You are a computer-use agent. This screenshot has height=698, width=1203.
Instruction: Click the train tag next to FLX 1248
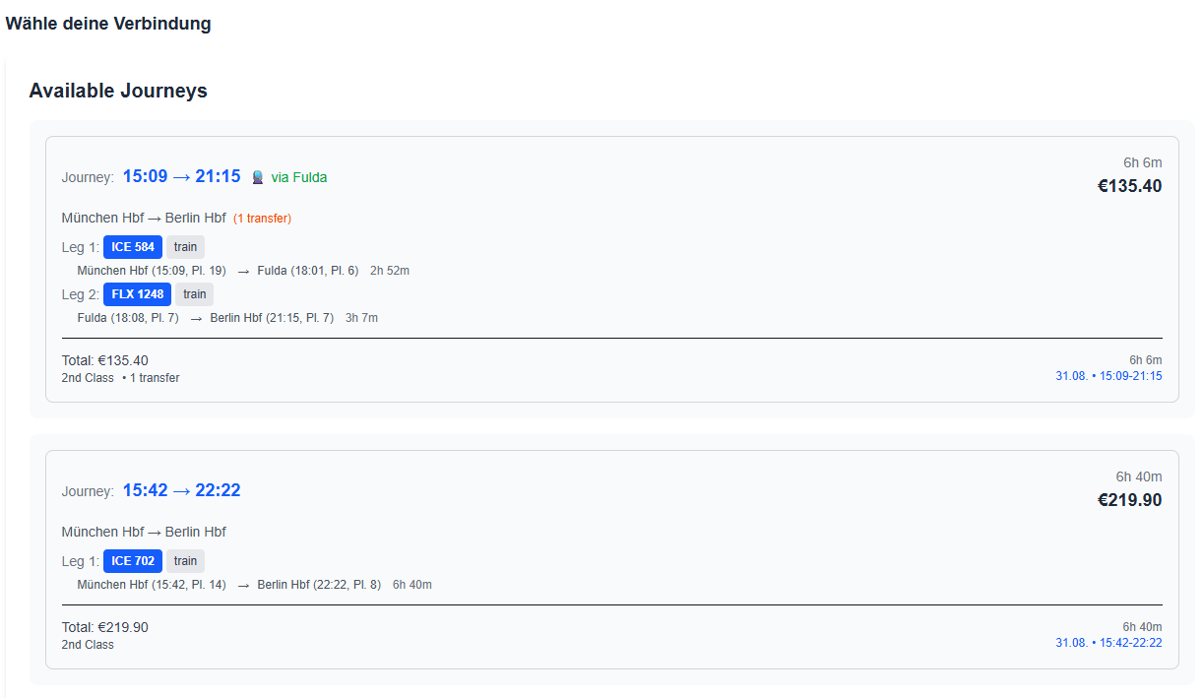tap(194, 294)
